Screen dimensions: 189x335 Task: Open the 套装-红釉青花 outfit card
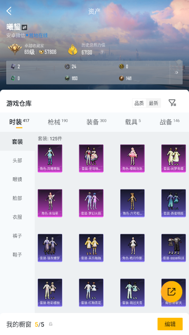[x=91, y=292]
